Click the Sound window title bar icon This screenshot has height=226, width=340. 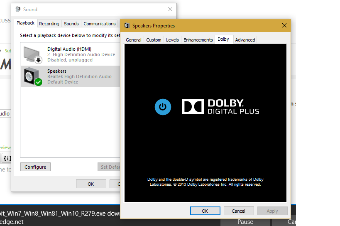coord(18,9)
